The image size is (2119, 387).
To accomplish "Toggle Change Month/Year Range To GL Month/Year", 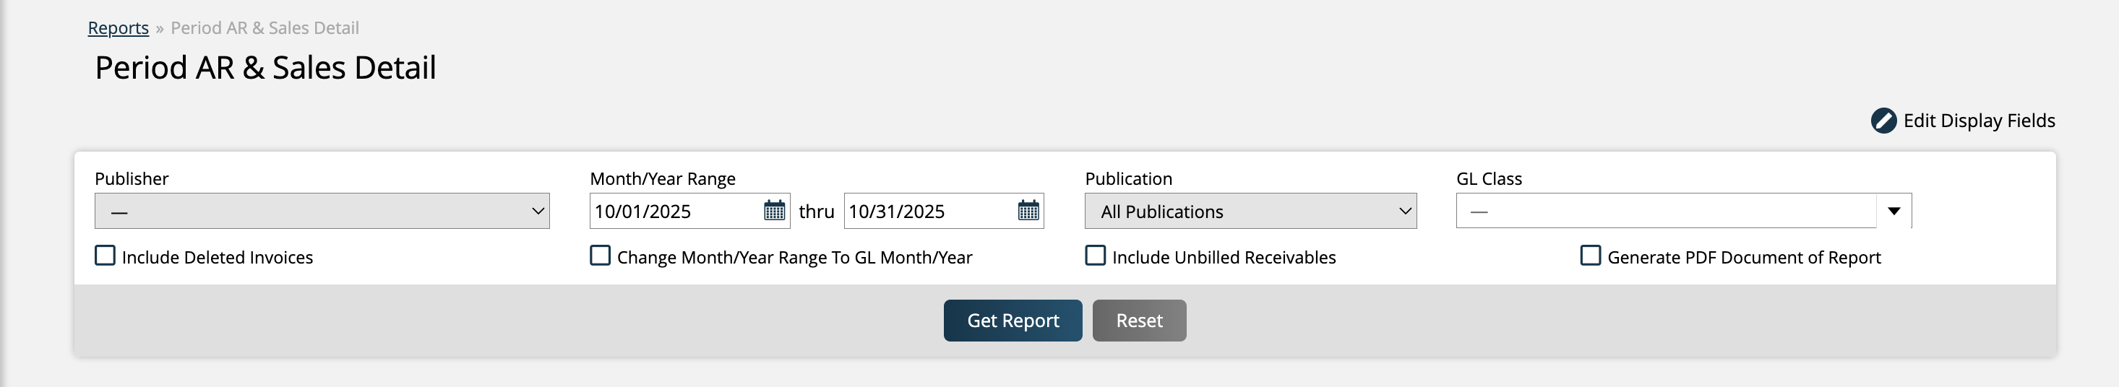I will (x=601, y=256).
